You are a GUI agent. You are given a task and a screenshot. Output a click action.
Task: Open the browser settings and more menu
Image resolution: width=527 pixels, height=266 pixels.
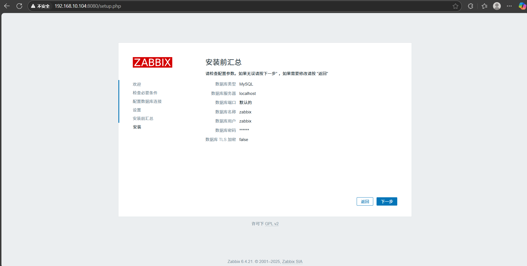[x=509, y=6]
